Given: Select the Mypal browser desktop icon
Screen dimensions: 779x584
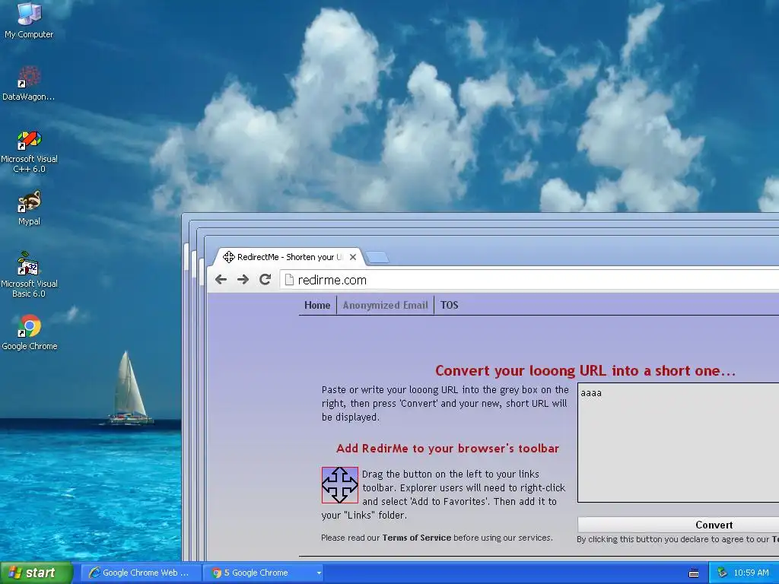Looking at the screenshot, I should (29, 208).
